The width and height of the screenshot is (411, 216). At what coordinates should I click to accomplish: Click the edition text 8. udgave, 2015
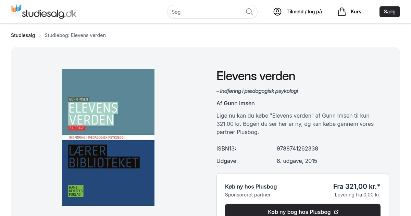pyautogui.click(x=297, y=161)
